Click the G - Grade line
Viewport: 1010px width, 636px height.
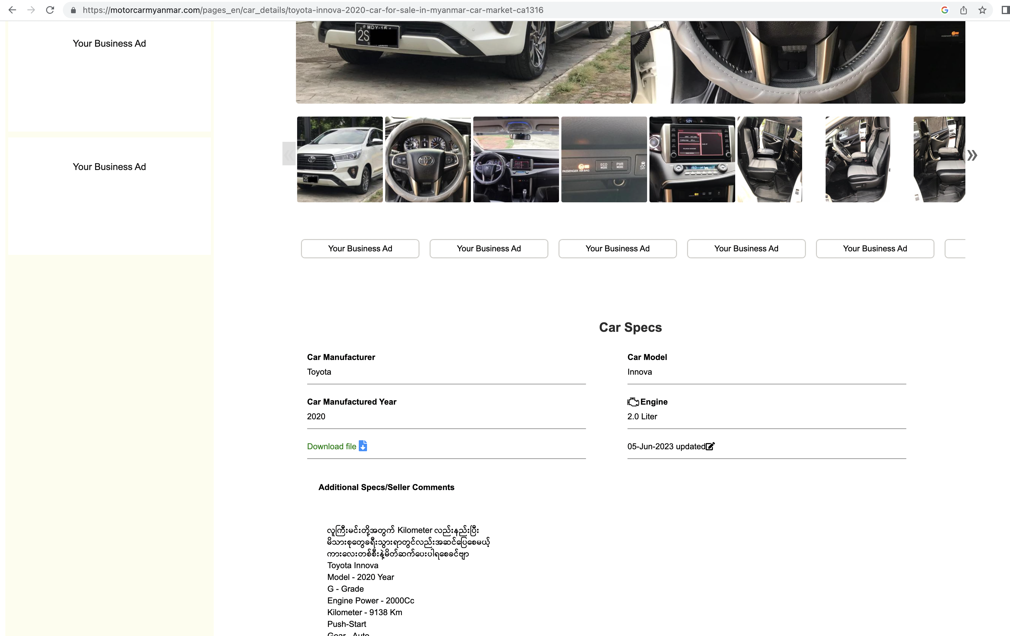pyautogui.click(x=346, y=589)
